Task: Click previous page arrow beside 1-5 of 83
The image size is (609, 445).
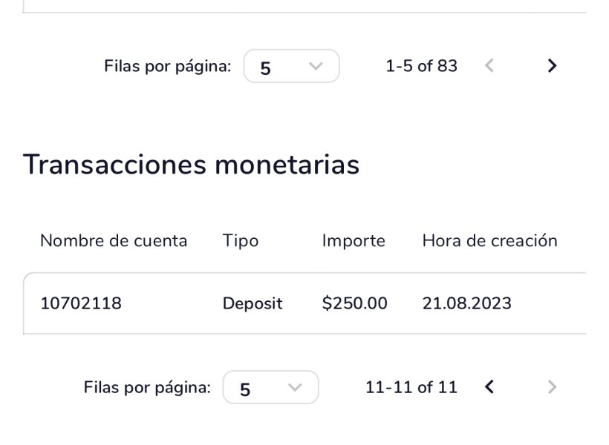Action: point(489,66)
